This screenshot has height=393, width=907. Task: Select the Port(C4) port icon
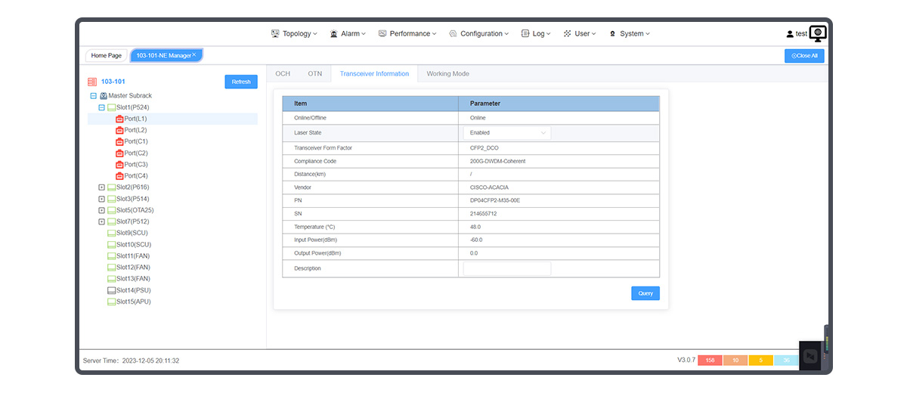point(119,176)
